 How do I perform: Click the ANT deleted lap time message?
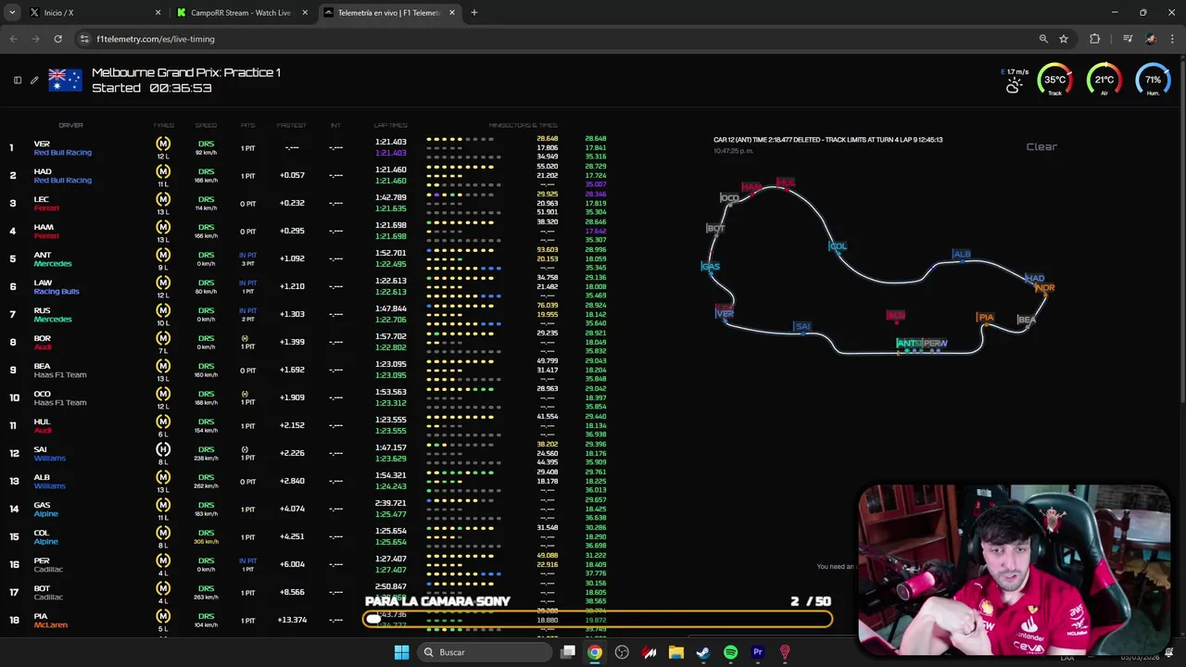tap(828, 140)
